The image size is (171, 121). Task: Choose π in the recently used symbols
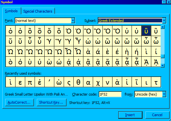point(30,82)
